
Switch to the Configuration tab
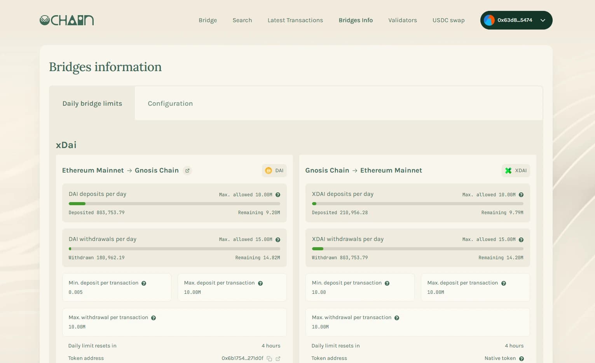point(170,103)
